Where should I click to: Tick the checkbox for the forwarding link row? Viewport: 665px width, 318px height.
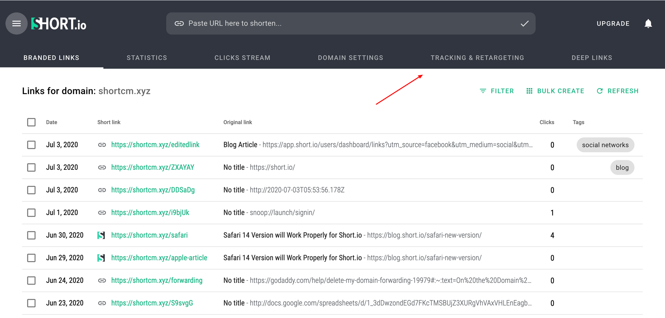pyautogui.click(x=31, y=280)
